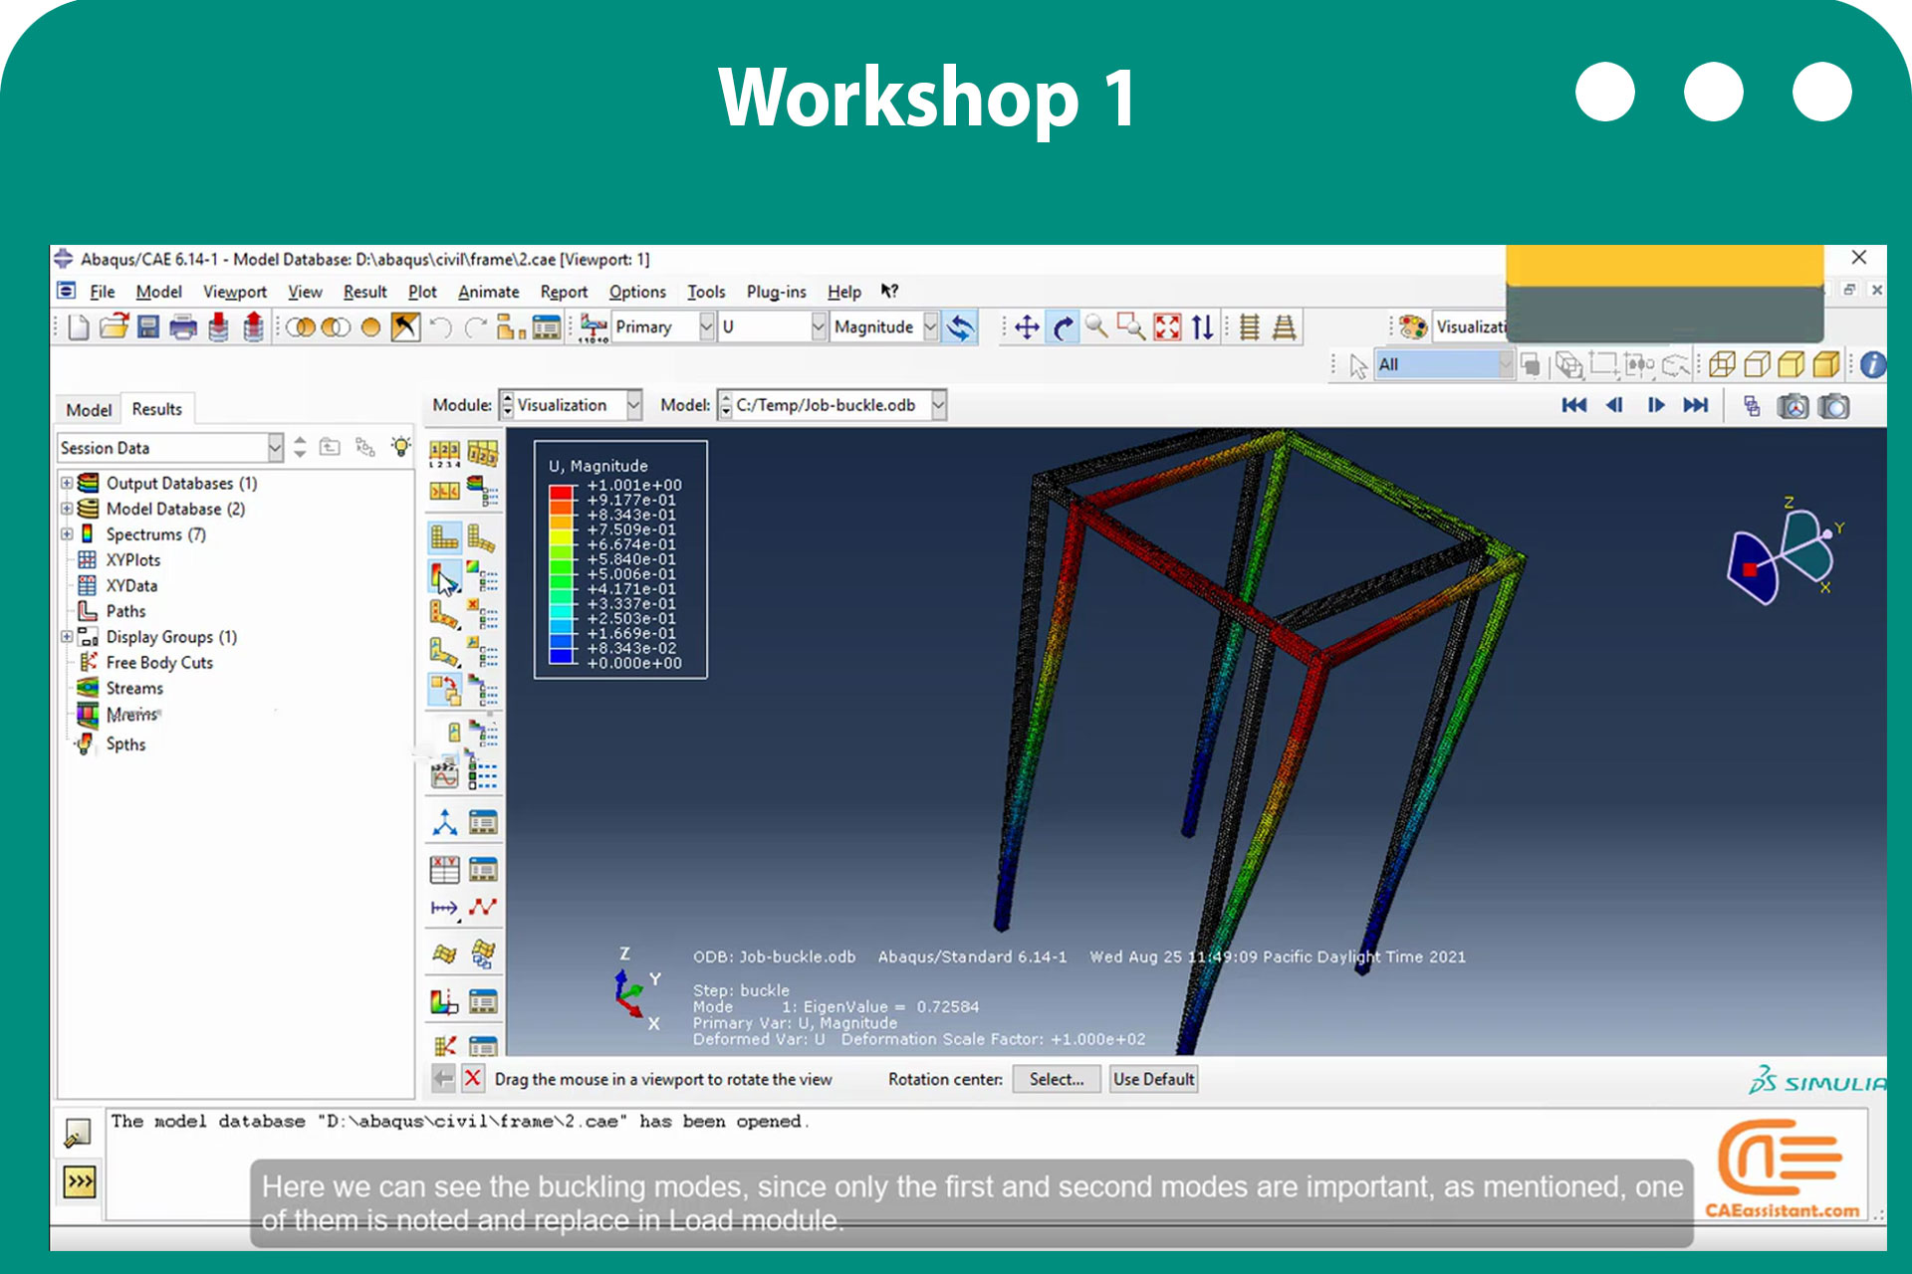Expand Model Database tree node
This screenshot has height=1274, width=1912.
(67, 509)
